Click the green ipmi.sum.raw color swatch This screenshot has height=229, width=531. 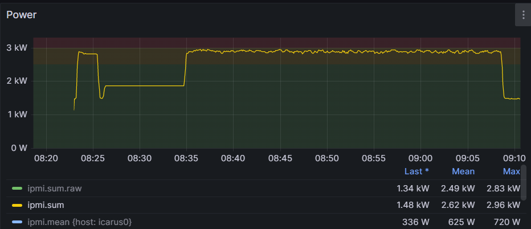(x=17, y=188)
